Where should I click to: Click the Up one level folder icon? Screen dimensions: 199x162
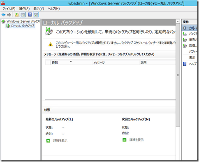point(17,14)
